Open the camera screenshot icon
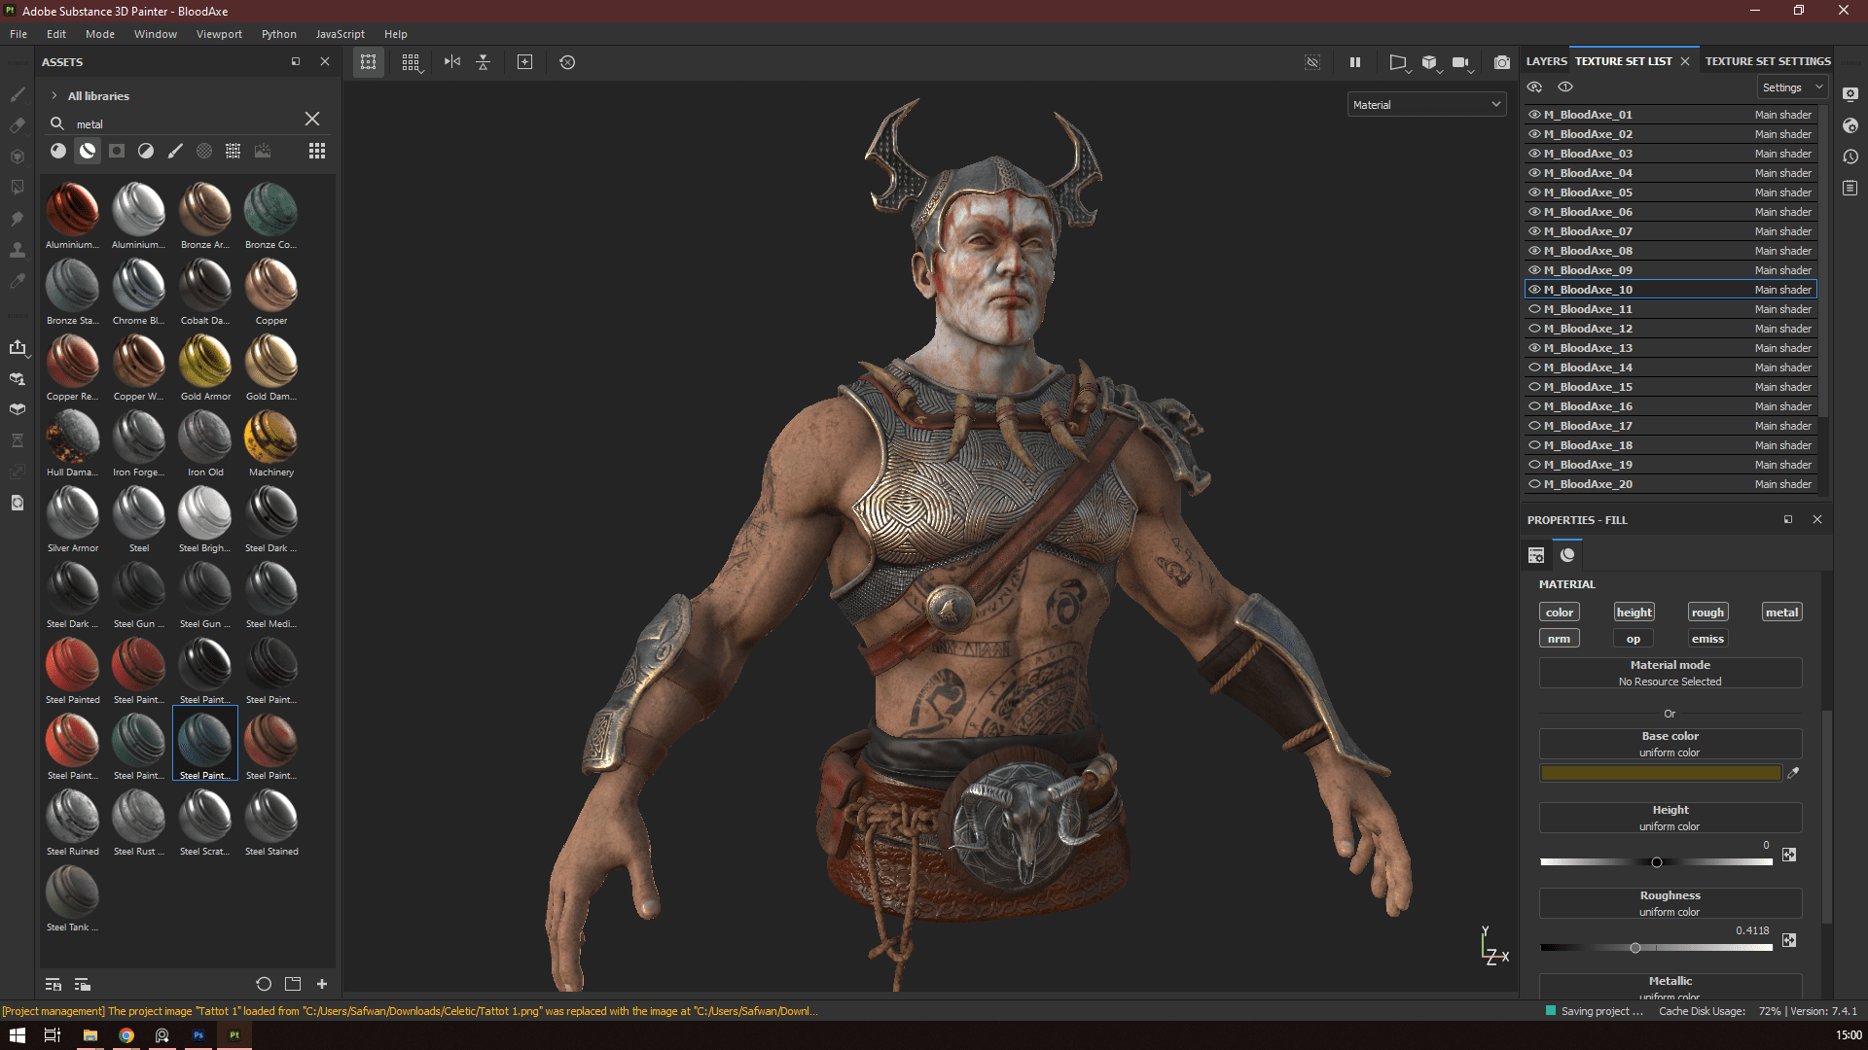The image size is (1868, 1050). [x=1502, y=62]
